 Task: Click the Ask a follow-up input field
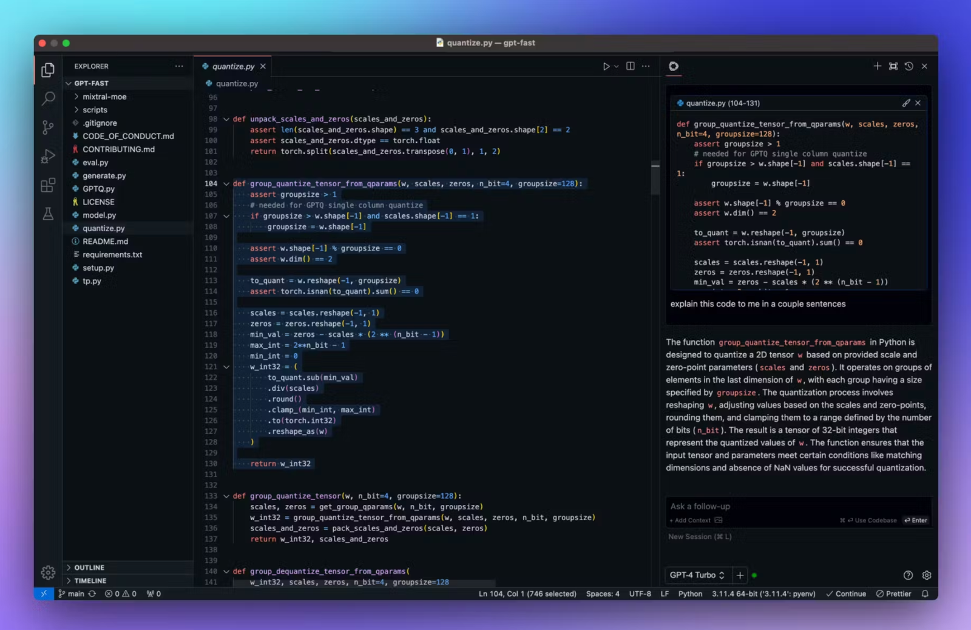[x=759, y=506]
